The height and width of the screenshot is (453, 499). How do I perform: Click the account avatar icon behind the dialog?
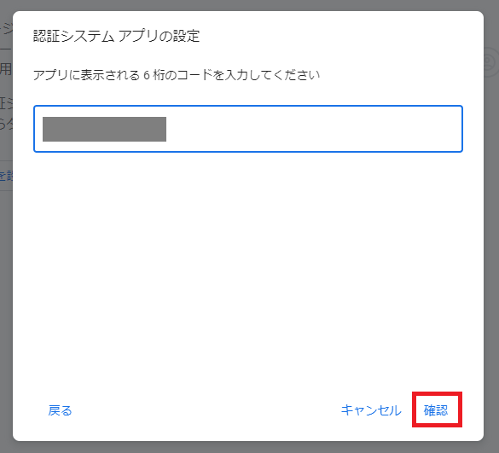click(x=491, y=62)
